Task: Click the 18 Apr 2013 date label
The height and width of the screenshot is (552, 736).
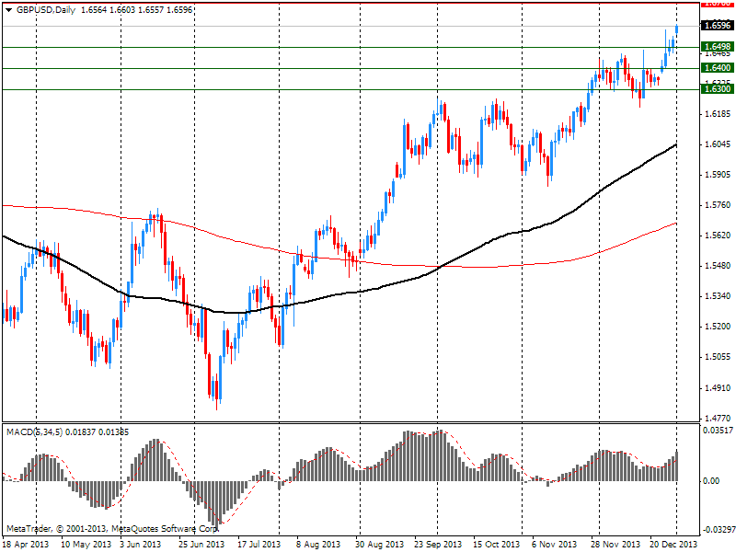Action: pos(24,544)
